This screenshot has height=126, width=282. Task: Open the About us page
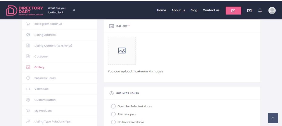coord(178,10)
